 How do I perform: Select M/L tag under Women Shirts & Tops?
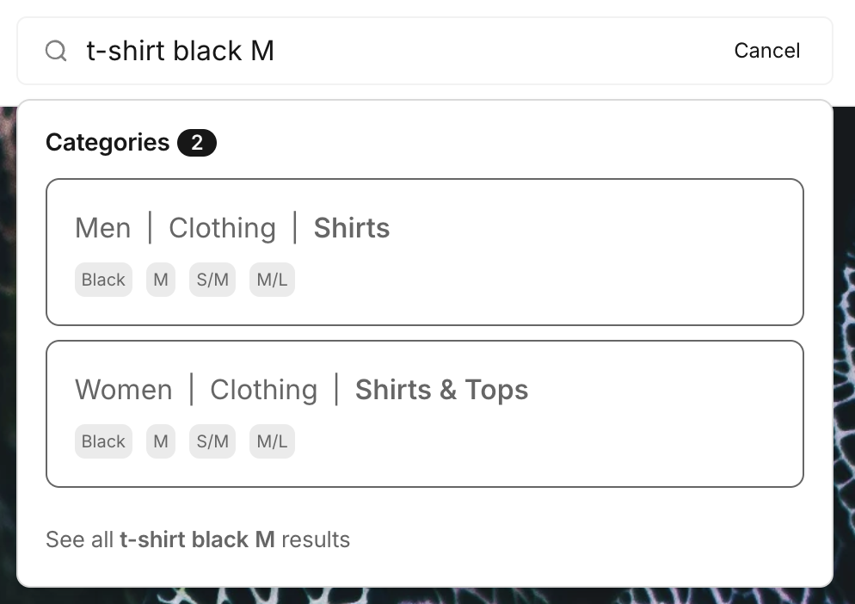tap(272, 442)
